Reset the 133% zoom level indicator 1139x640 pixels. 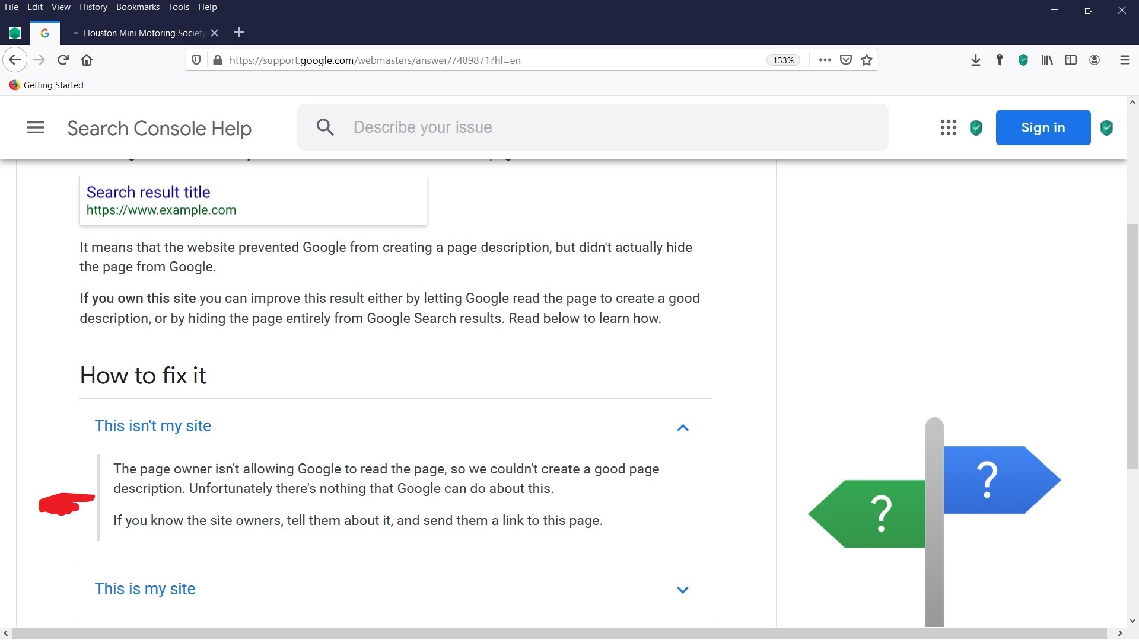point(783,60)
